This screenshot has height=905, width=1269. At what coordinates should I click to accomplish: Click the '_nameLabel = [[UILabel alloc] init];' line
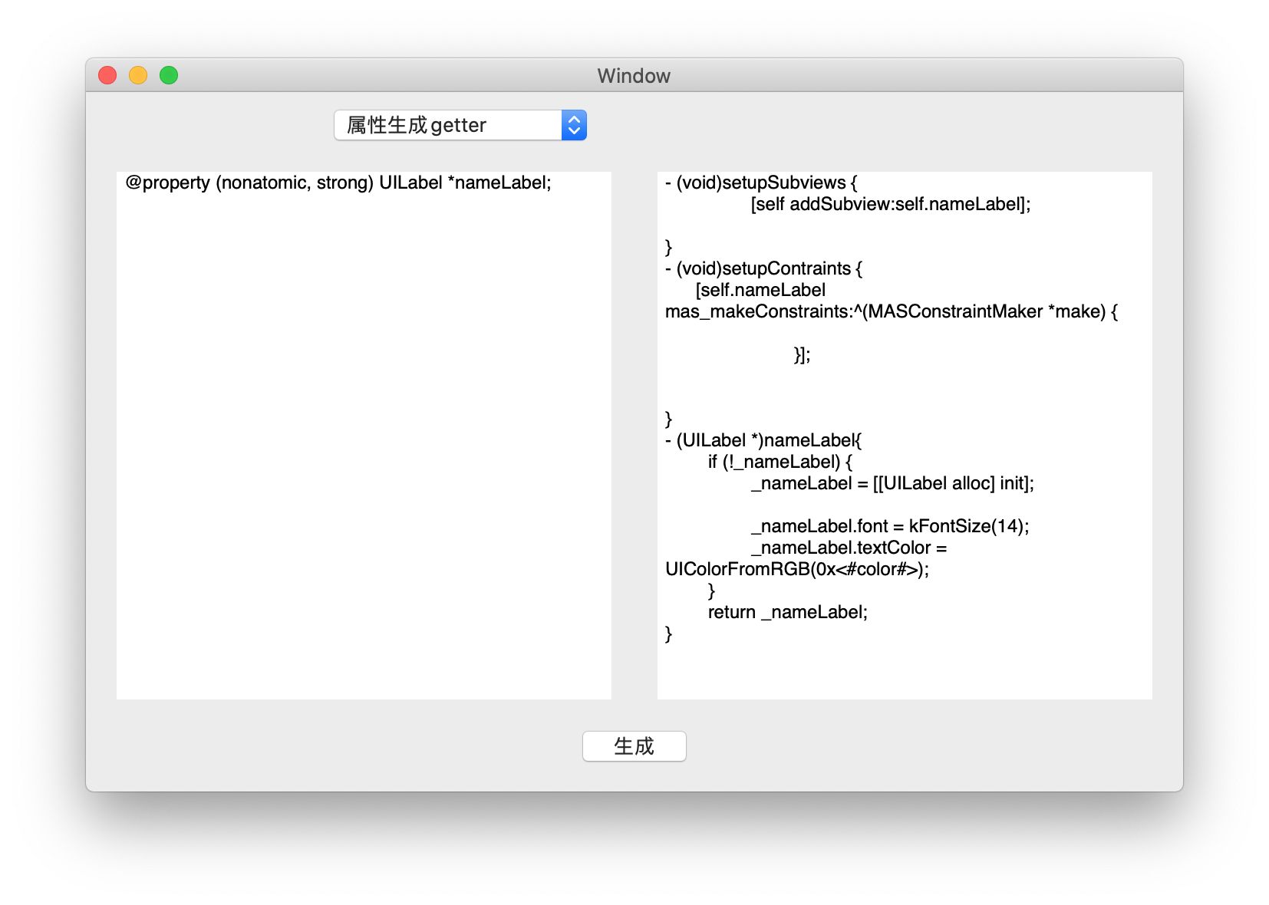tap(893, 483)
